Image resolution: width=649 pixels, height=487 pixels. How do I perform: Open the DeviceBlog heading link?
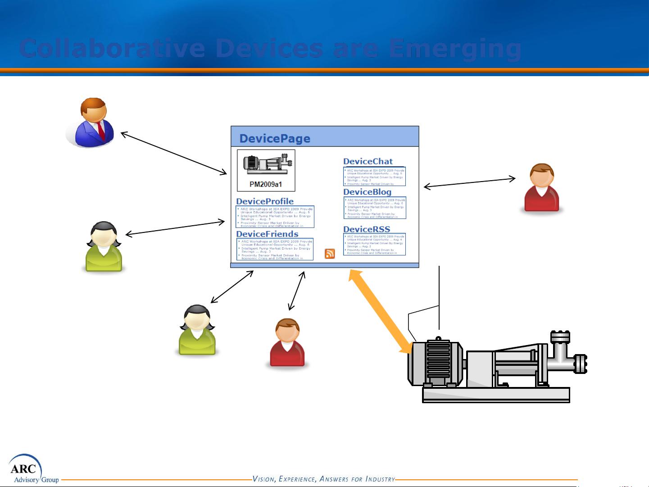367,192
